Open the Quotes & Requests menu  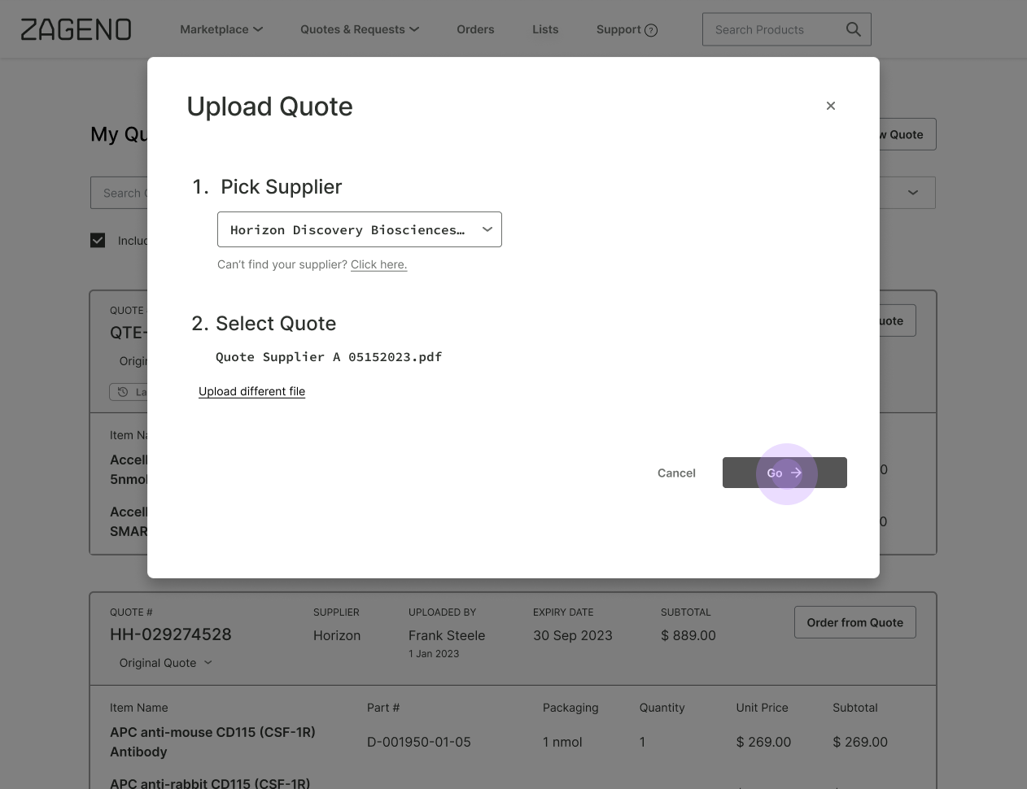coord(360,29)
